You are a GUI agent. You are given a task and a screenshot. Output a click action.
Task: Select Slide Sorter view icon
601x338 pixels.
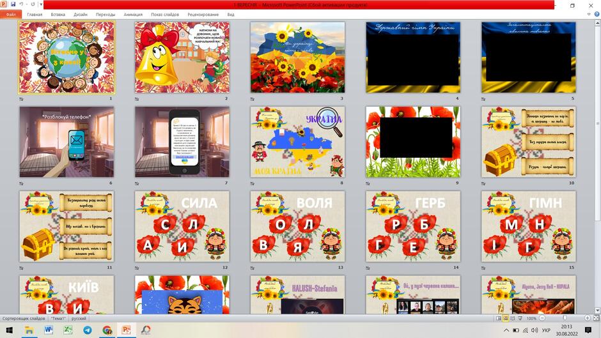click(506, 318)
